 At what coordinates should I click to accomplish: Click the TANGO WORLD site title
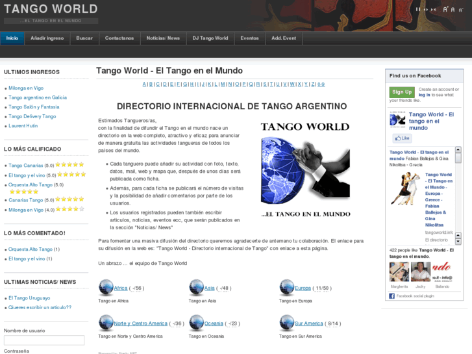click(x=51, y=9)
